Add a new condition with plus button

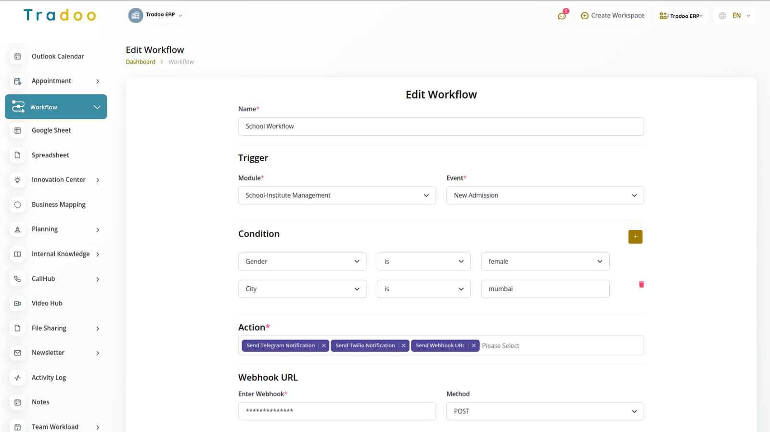tap(635, 237)
